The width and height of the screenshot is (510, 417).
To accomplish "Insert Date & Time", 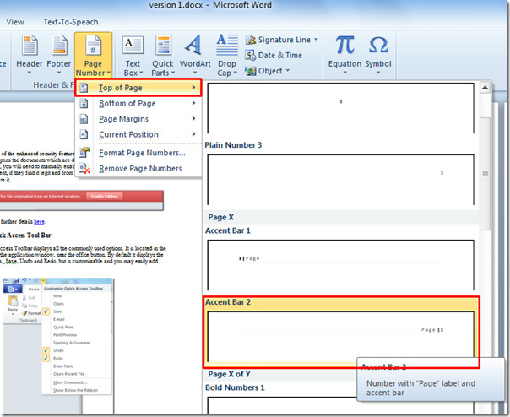I will [274, 56].
